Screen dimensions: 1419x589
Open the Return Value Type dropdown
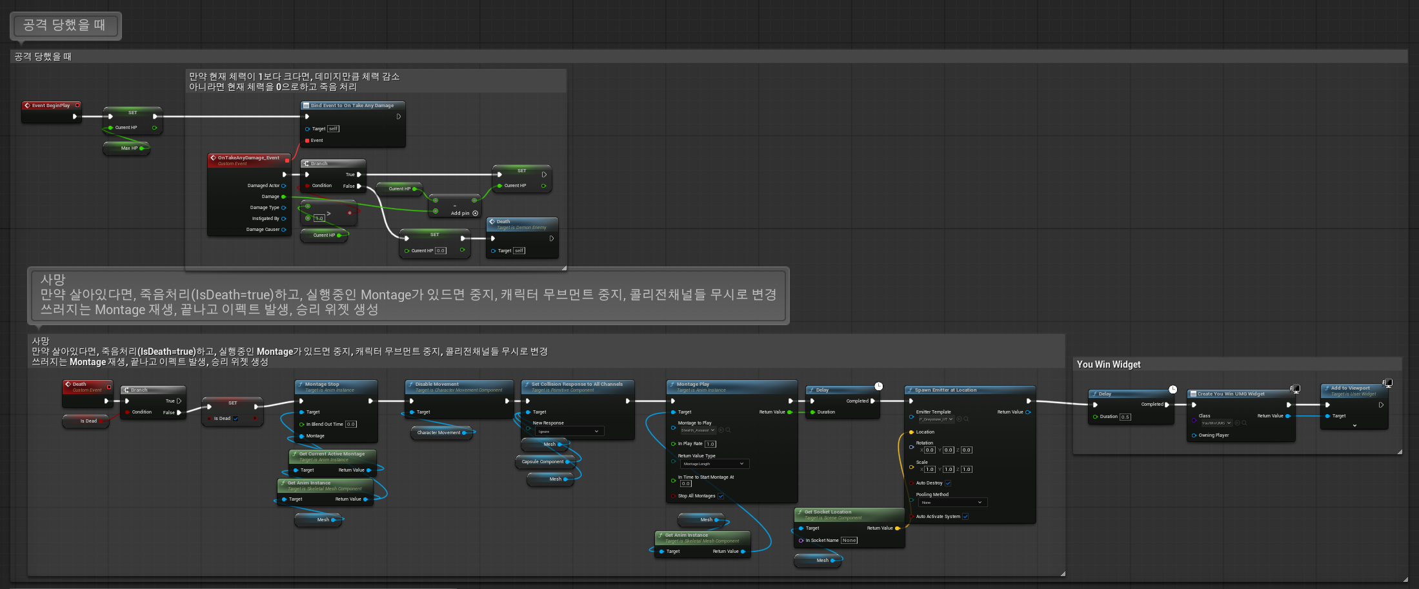point(714,464)
